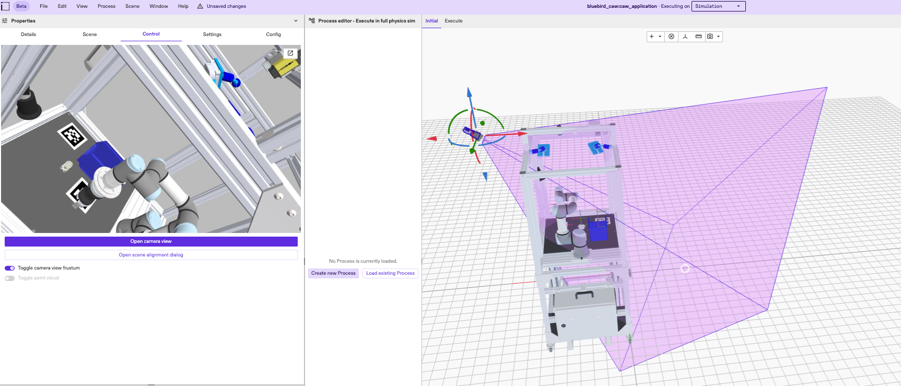Click the circled X clear selection icon
This screenshot has height=386, width=901.
[x=671, y=37]
